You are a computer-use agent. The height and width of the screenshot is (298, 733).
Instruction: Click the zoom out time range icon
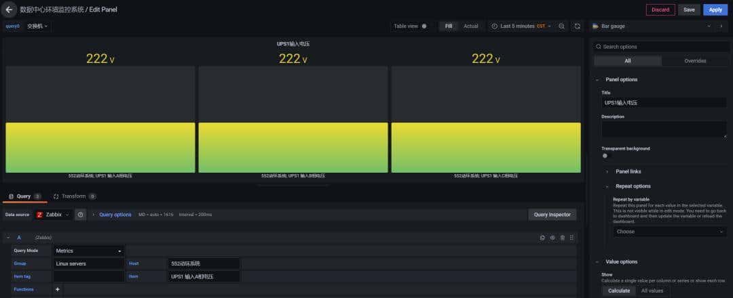tap(561, 26)
